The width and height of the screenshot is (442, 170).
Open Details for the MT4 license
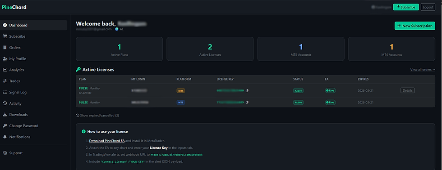[x=407, y=90]
